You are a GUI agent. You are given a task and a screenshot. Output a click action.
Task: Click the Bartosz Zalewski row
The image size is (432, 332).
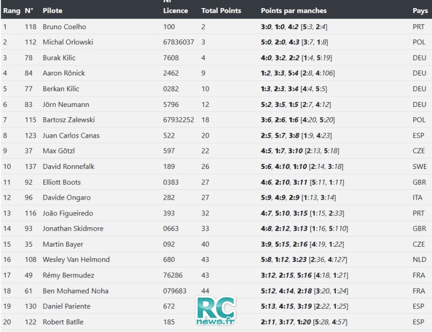pyautogui.click(x=216, y=120)
